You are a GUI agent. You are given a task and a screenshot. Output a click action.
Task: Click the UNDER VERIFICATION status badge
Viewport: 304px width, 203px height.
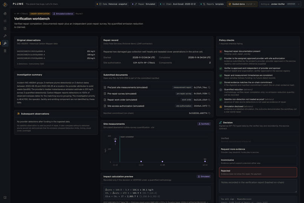click(40, 14)
